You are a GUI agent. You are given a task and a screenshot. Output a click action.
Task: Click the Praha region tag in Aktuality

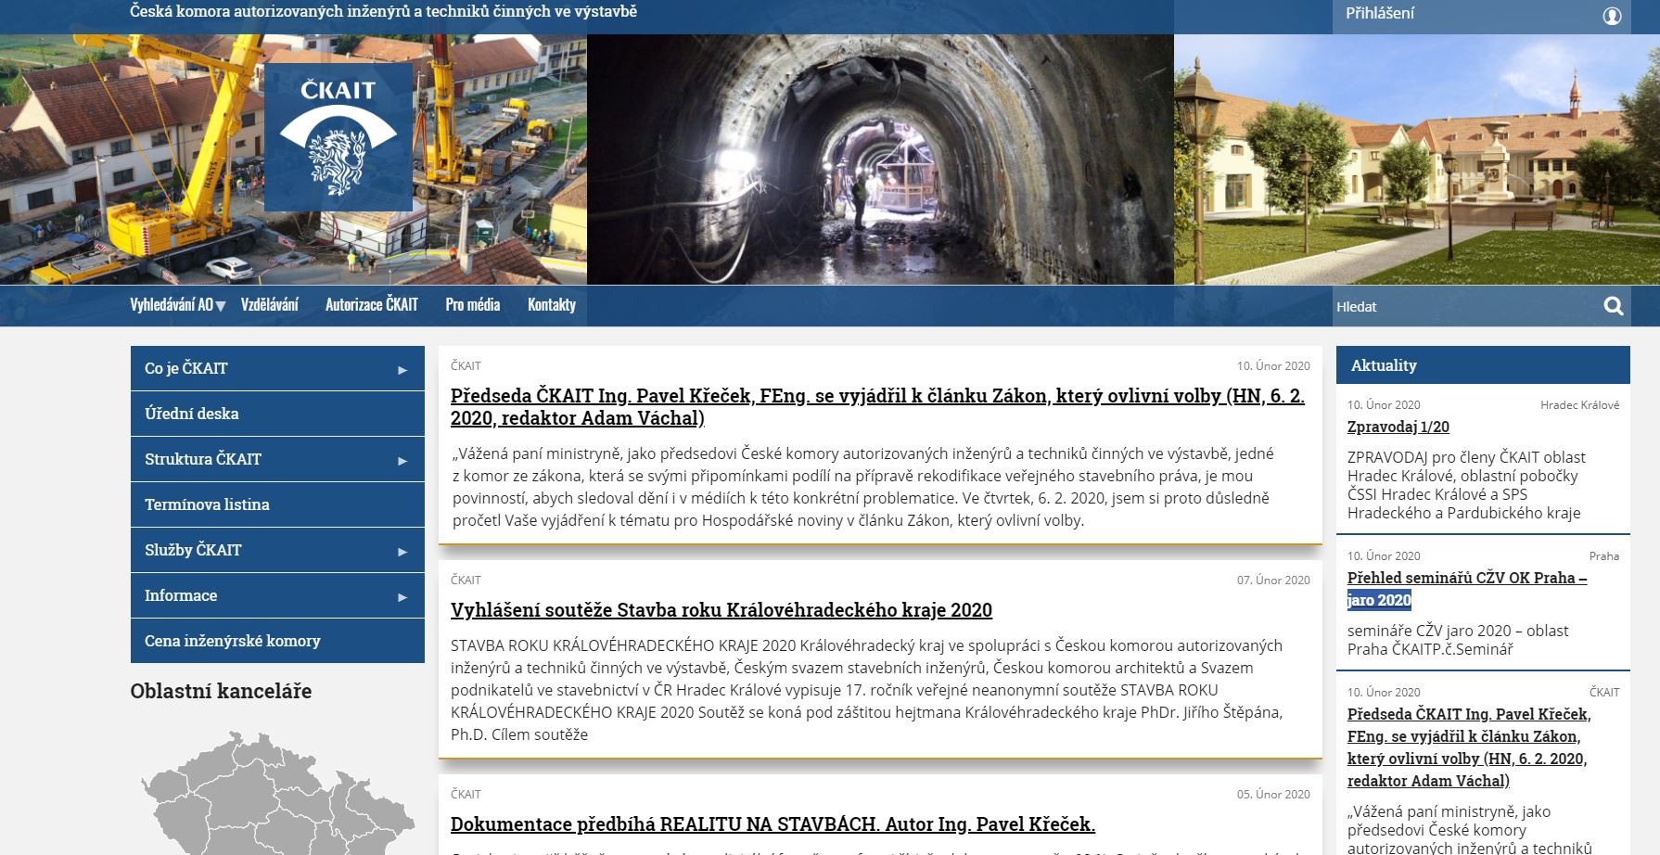click(x=1603, y=556)
